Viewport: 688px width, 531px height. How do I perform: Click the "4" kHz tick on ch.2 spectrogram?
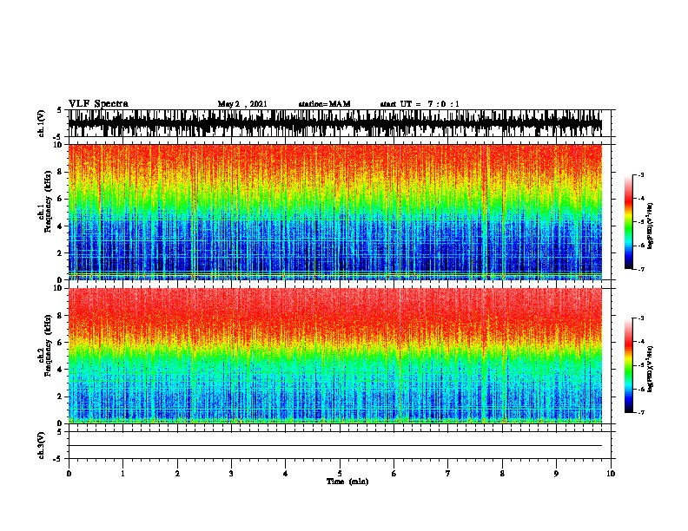point(60,370)
